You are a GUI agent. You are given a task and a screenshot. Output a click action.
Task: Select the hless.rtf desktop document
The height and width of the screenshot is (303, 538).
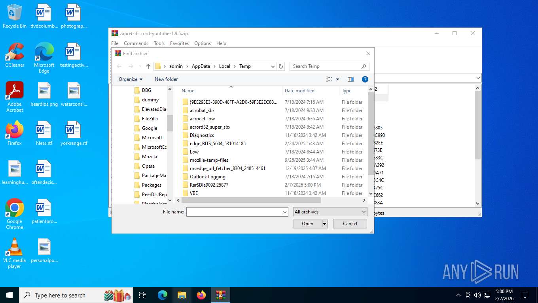click(44, 133)
